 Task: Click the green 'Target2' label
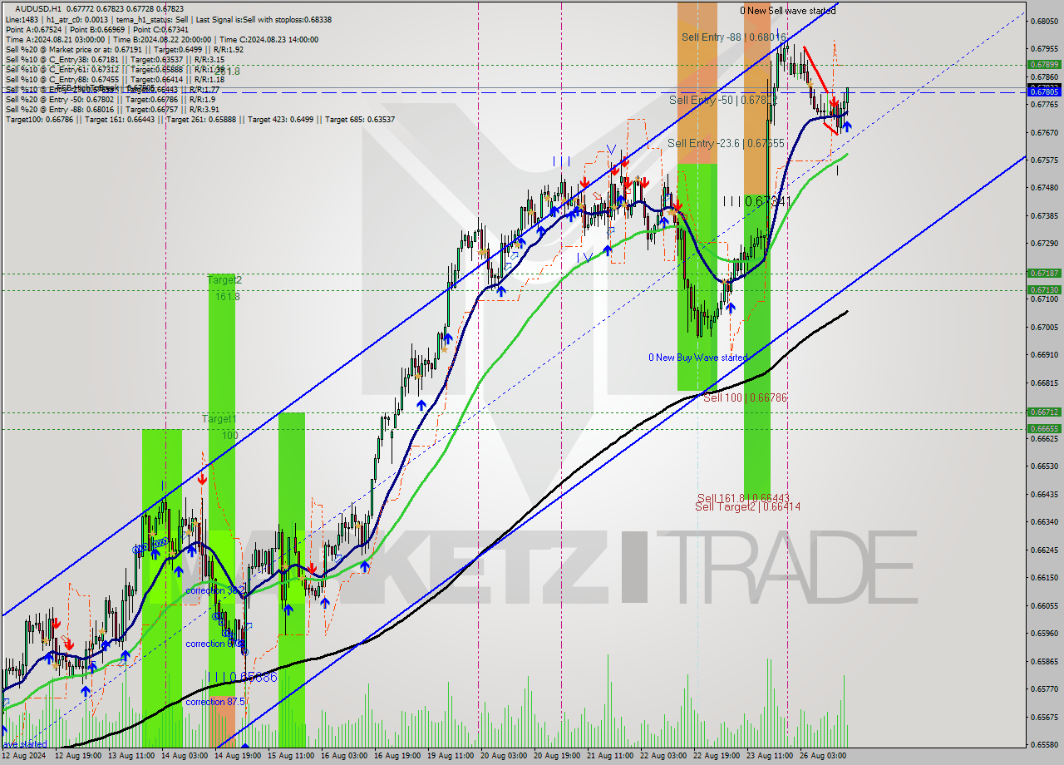click(x=224, y=280)
